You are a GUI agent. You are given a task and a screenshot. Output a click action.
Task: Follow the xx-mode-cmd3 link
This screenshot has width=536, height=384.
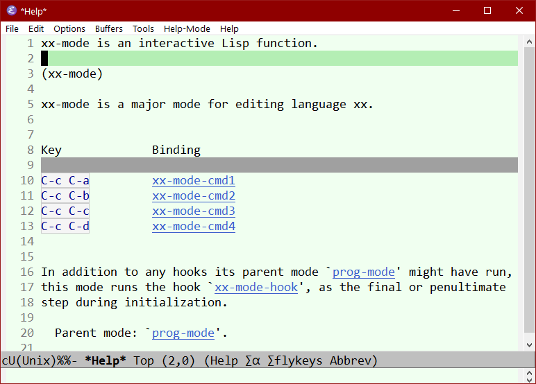click(194, 211)
